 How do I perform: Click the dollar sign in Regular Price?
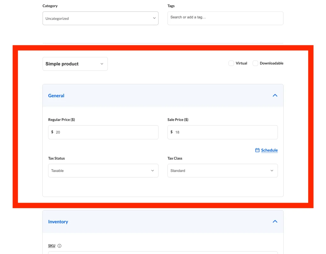coord(52,132)
